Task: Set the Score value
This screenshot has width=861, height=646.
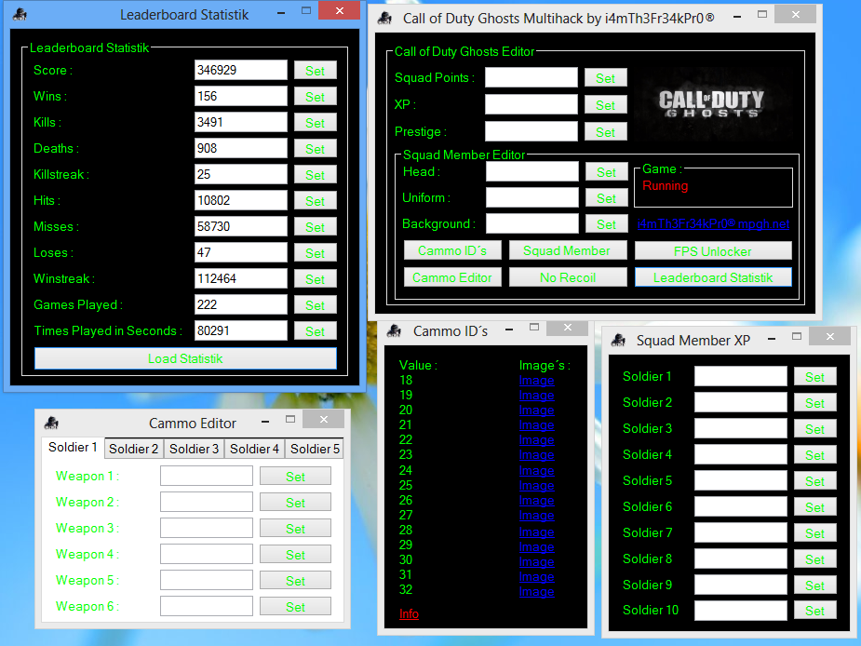Action: 316,71
